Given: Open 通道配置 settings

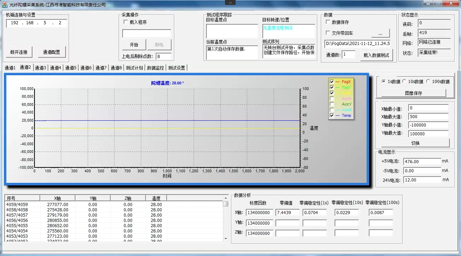Looking at the screenshot, I should (52, 52).
